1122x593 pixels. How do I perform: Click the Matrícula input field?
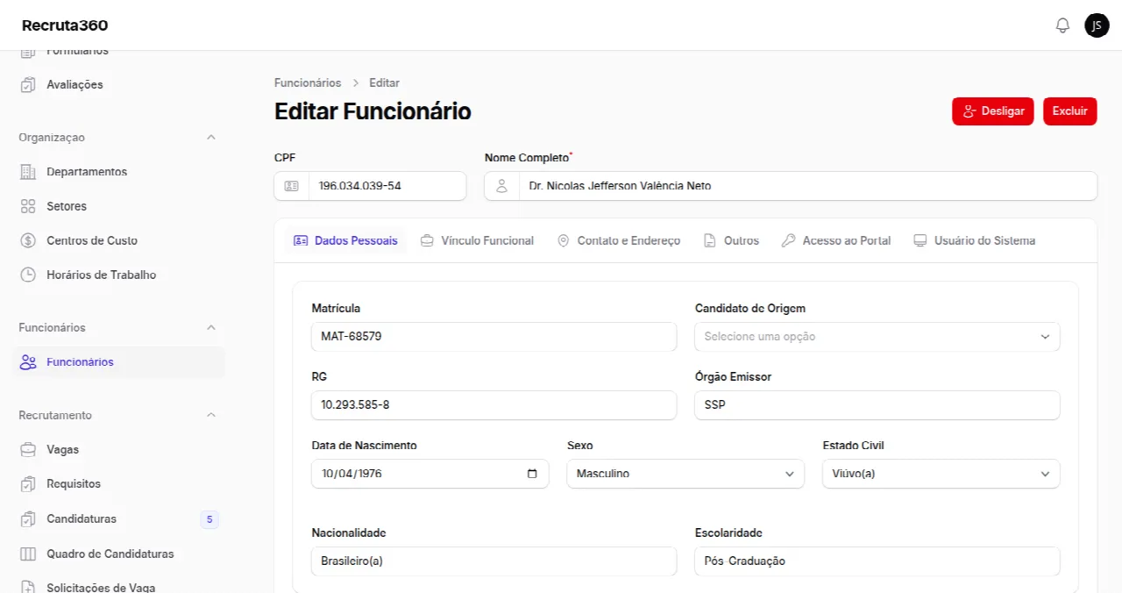(x=494, y=337)
